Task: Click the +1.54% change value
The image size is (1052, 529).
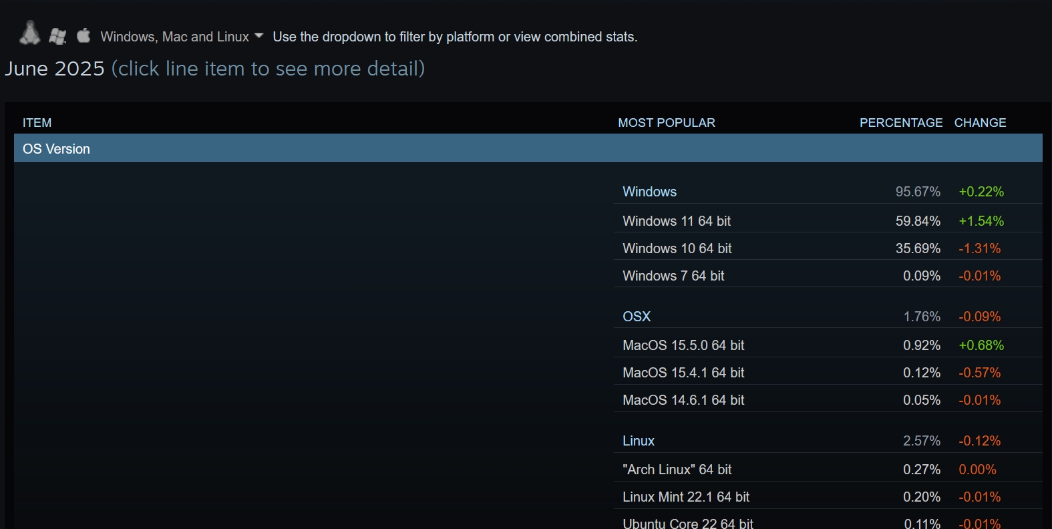Action: [x=981, y=220]
